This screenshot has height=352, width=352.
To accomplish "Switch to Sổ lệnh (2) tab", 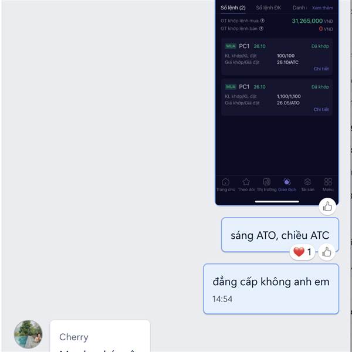I will click(x=233, y=8).
